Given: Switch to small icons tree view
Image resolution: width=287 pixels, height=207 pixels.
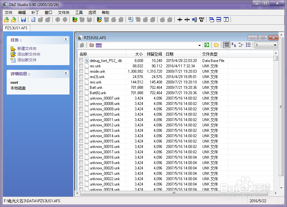Looking at the screenshot, I should pyautogui.click(x=241, y=45).
